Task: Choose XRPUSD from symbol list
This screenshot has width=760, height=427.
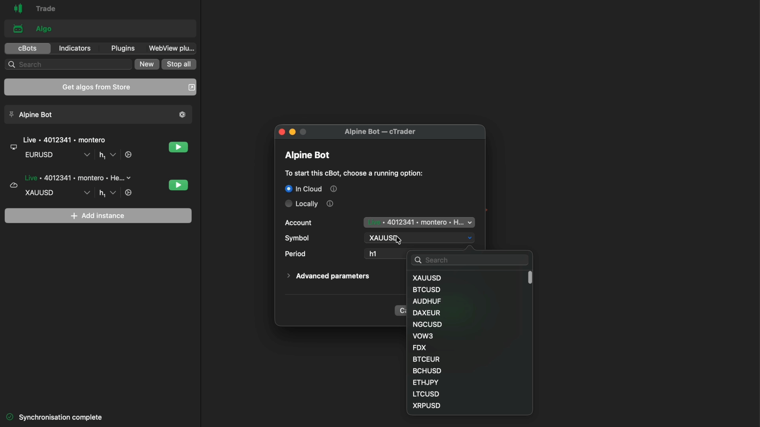Action: tap(427, 406)
